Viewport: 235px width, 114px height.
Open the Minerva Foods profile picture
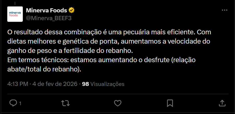point(15,14)
